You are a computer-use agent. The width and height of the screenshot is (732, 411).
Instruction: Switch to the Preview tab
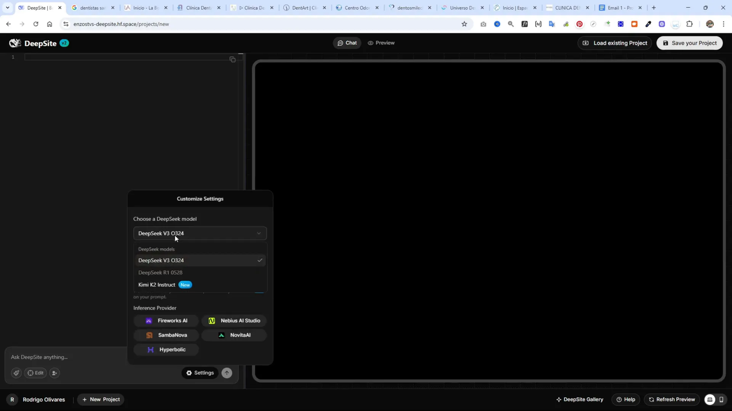click(381, 43)
